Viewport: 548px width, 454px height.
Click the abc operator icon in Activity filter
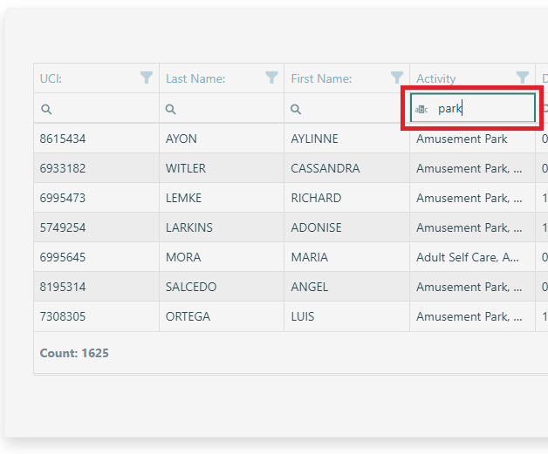coord(422,109)
